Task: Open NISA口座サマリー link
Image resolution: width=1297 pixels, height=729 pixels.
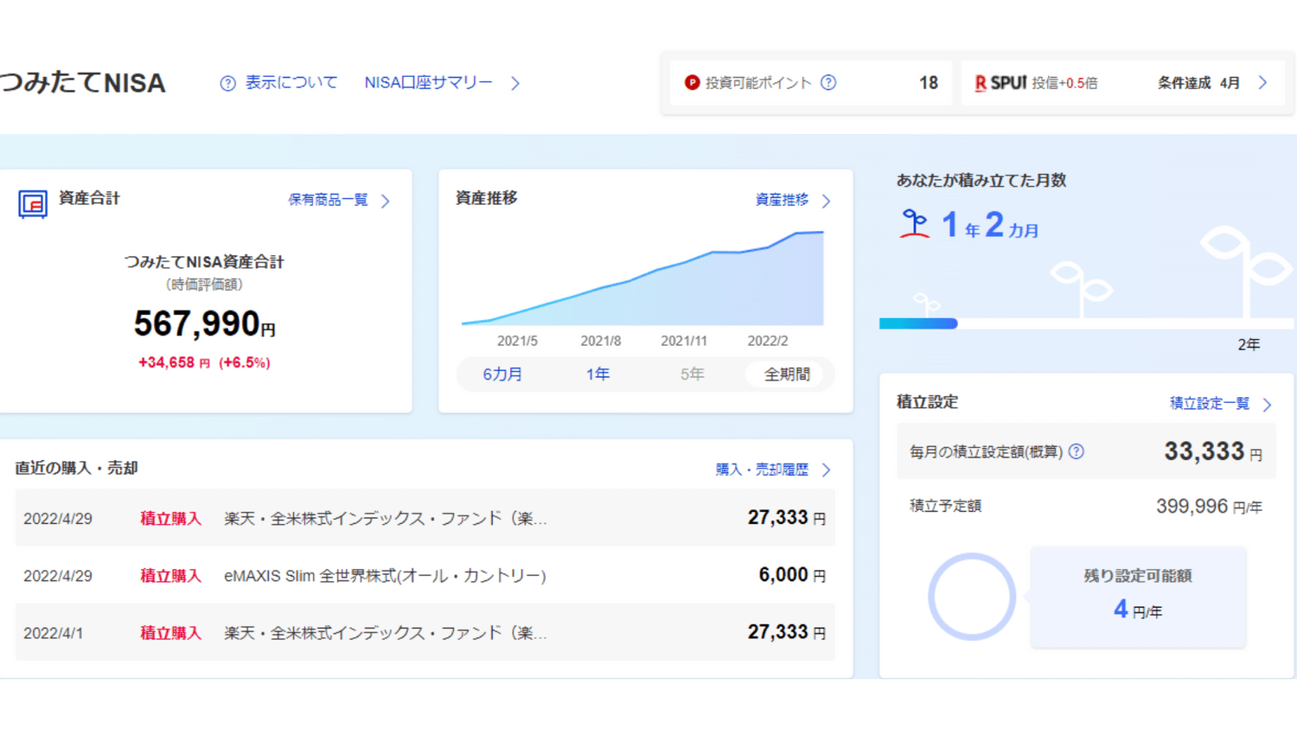Action: [x=428, y=83]
